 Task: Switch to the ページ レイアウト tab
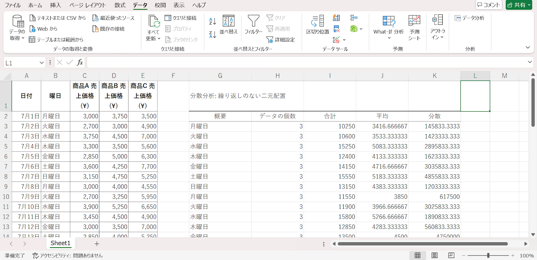(88, 5)
